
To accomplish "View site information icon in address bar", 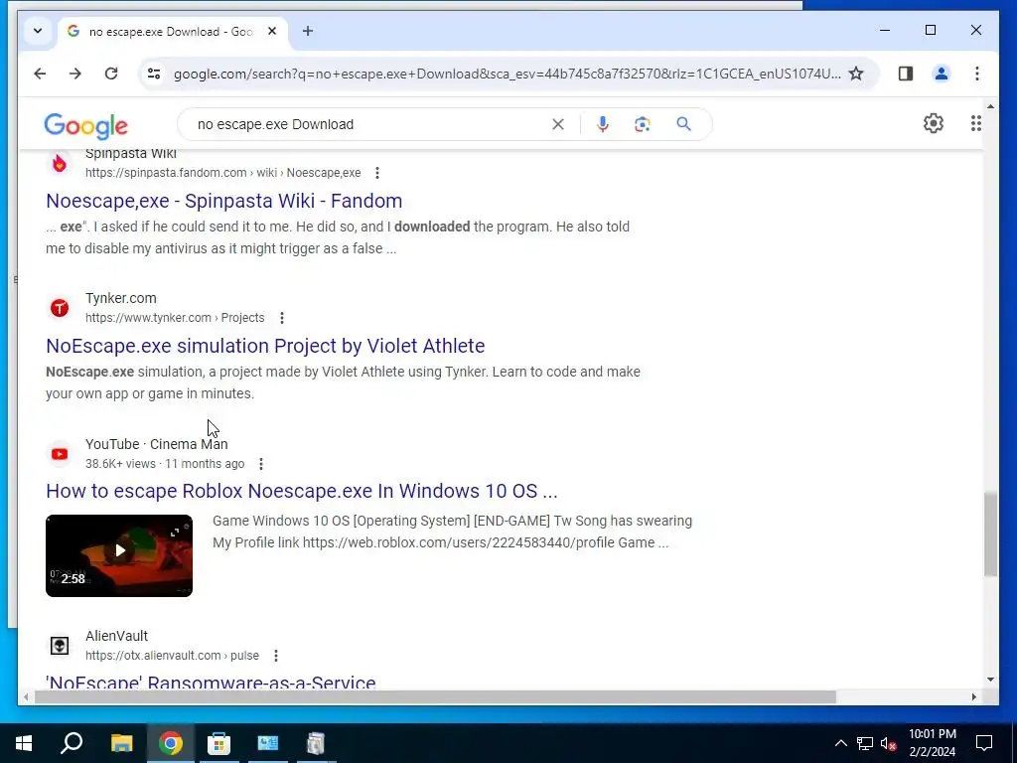I will pyautogui.click(x=154, y=74).
